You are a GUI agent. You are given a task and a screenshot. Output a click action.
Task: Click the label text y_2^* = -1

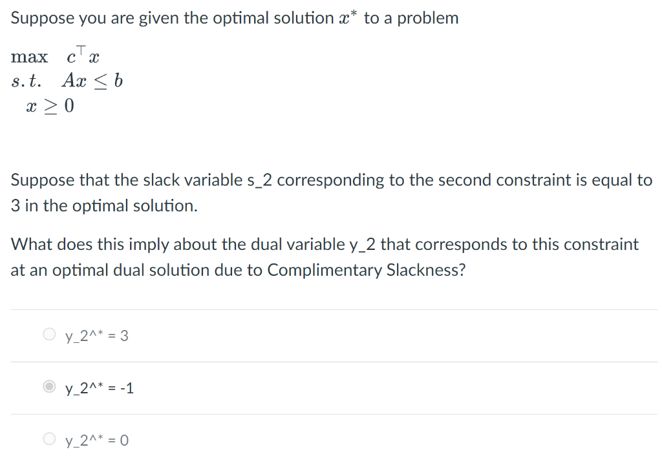click(99, 388)
